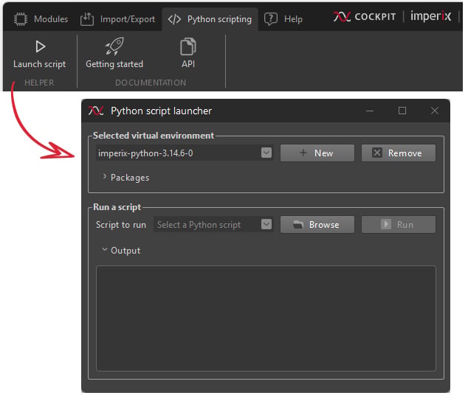468x401 pixels.
Task: Switch to the Help tab
Action: coord(283,19)
